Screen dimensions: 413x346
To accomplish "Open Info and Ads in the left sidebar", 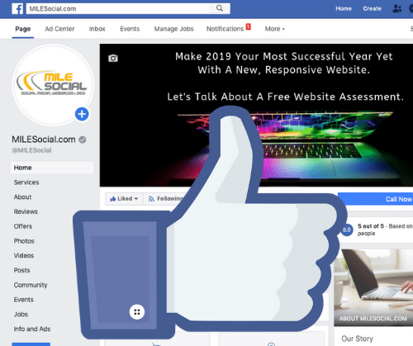I will coord(32,329).
